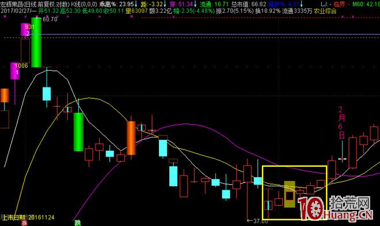Click the float shares 流通3335万
The width and height of the screenshot is (380, 226).
click(297, 11)
